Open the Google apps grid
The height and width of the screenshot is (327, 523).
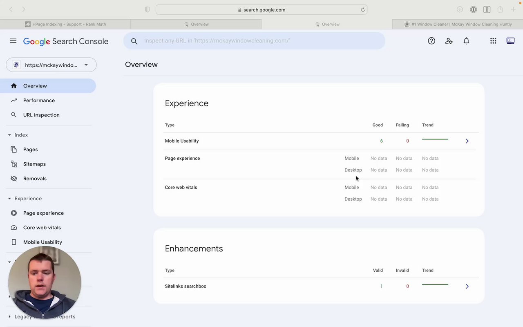493,41
